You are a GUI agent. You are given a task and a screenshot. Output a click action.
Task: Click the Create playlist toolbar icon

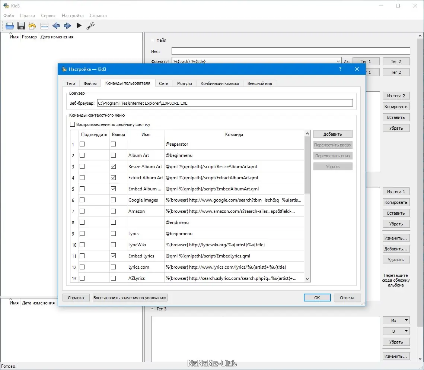[x=44, y=26]
